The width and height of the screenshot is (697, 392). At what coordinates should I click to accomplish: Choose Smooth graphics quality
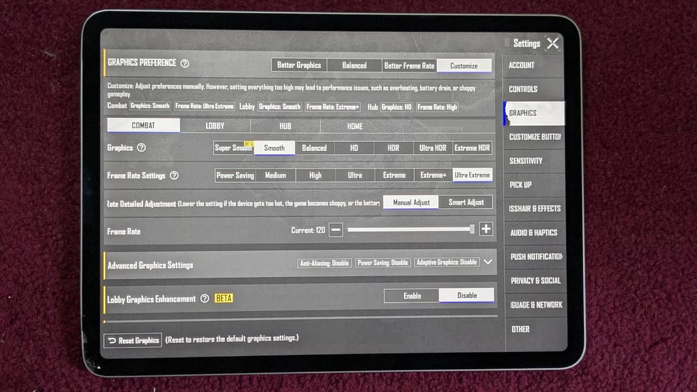click(274, 148)
